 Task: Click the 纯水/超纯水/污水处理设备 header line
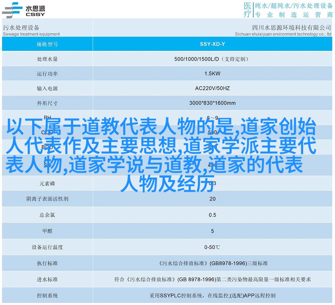click(x=293, y=6)
